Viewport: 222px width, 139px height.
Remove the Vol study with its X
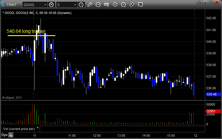coord(38,128)
